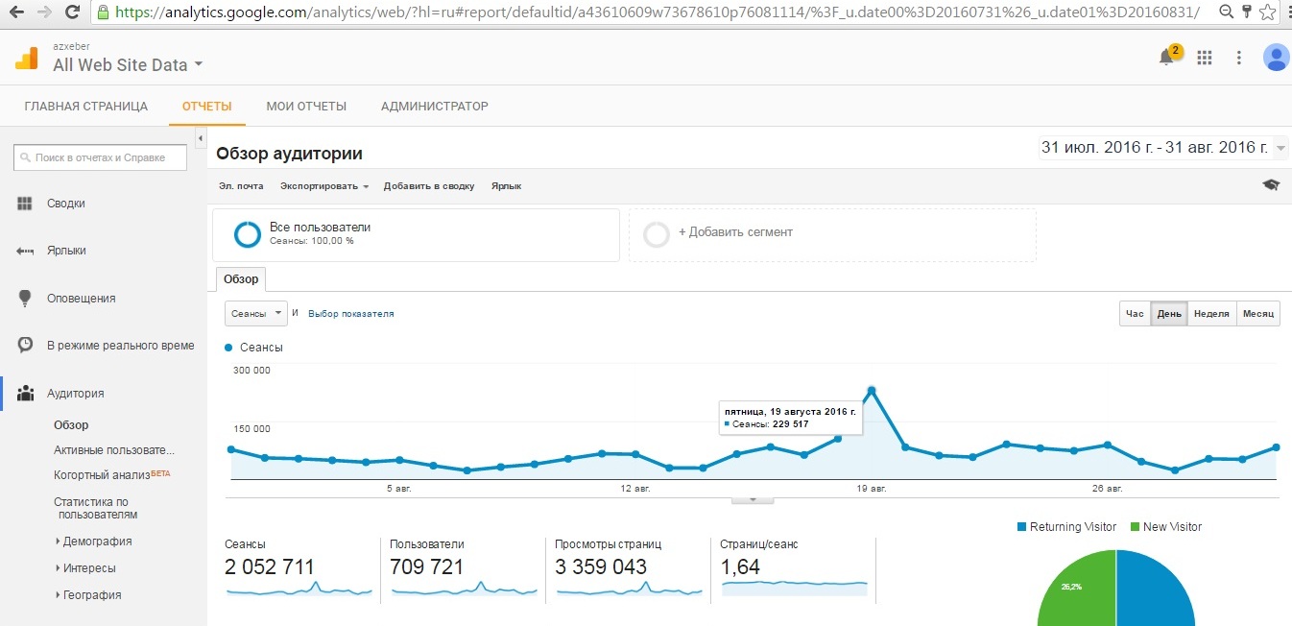Click the Выбор показателя link
This screenshot has height=626, width=1292.
[x=350, y=314]
